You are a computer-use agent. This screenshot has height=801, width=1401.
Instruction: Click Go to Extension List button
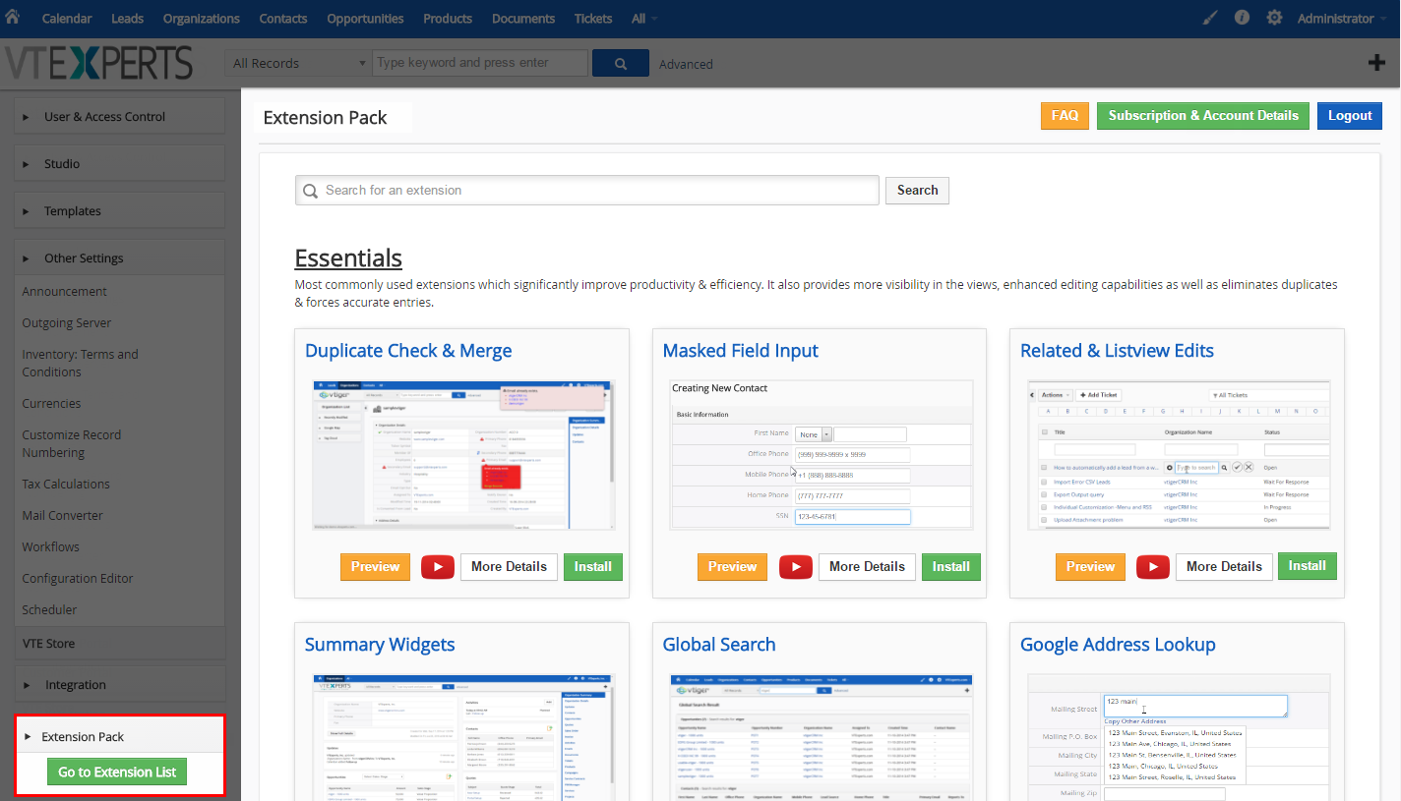point(117,772)
